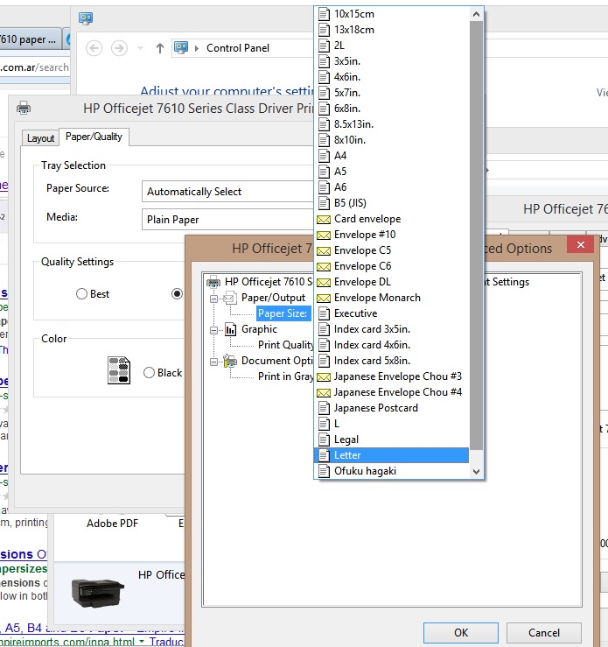Click the Graphic chart icon in tree
This screenshot has width=608, height=647.
pyautogui.click(x=231, y=329)
